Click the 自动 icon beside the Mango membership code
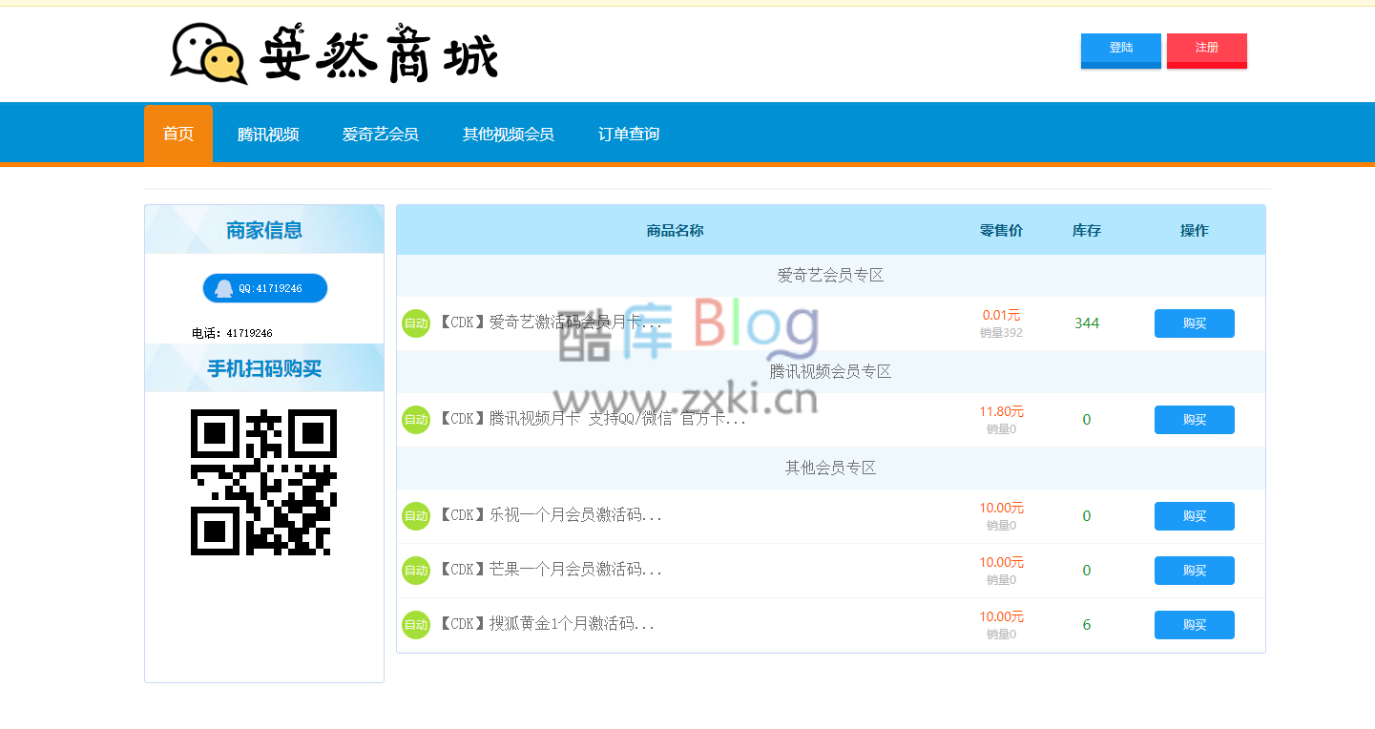The height and width of the screenshot is (729, 1375). [x=416, y=570]
